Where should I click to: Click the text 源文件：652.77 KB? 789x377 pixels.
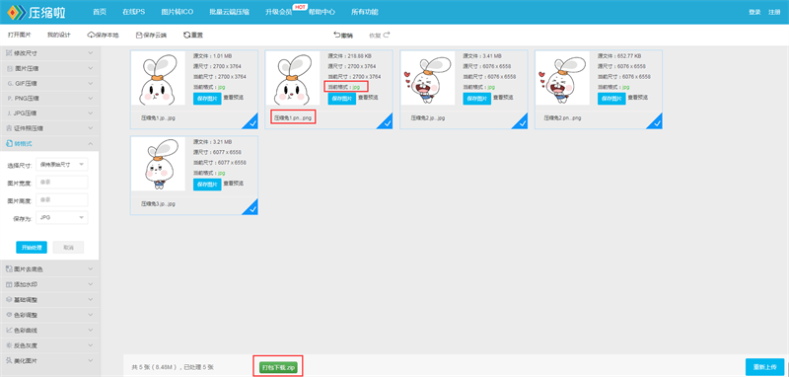pos(619,56)
